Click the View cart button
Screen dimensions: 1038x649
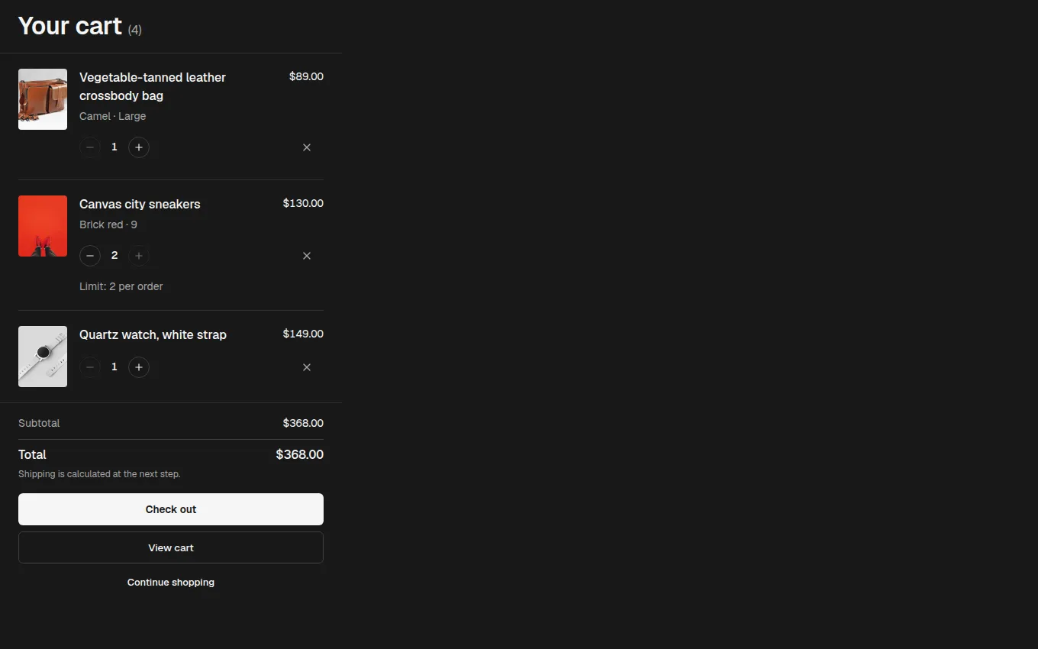[x=171, y=547]
